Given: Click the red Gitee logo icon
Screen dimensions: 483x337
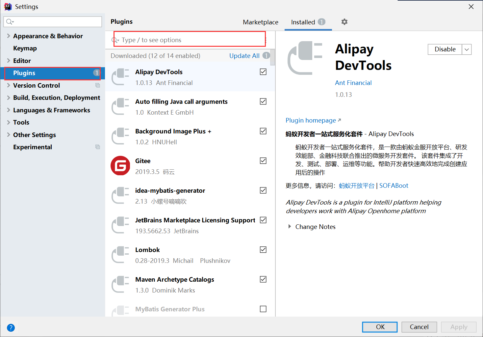Looking at the screenshot, I should 120,166.
